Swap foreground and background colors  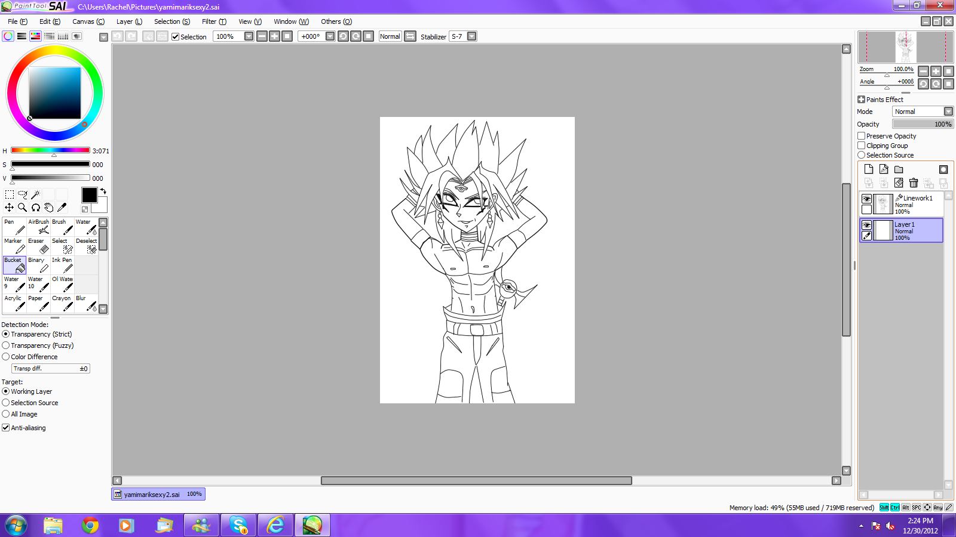103,191
